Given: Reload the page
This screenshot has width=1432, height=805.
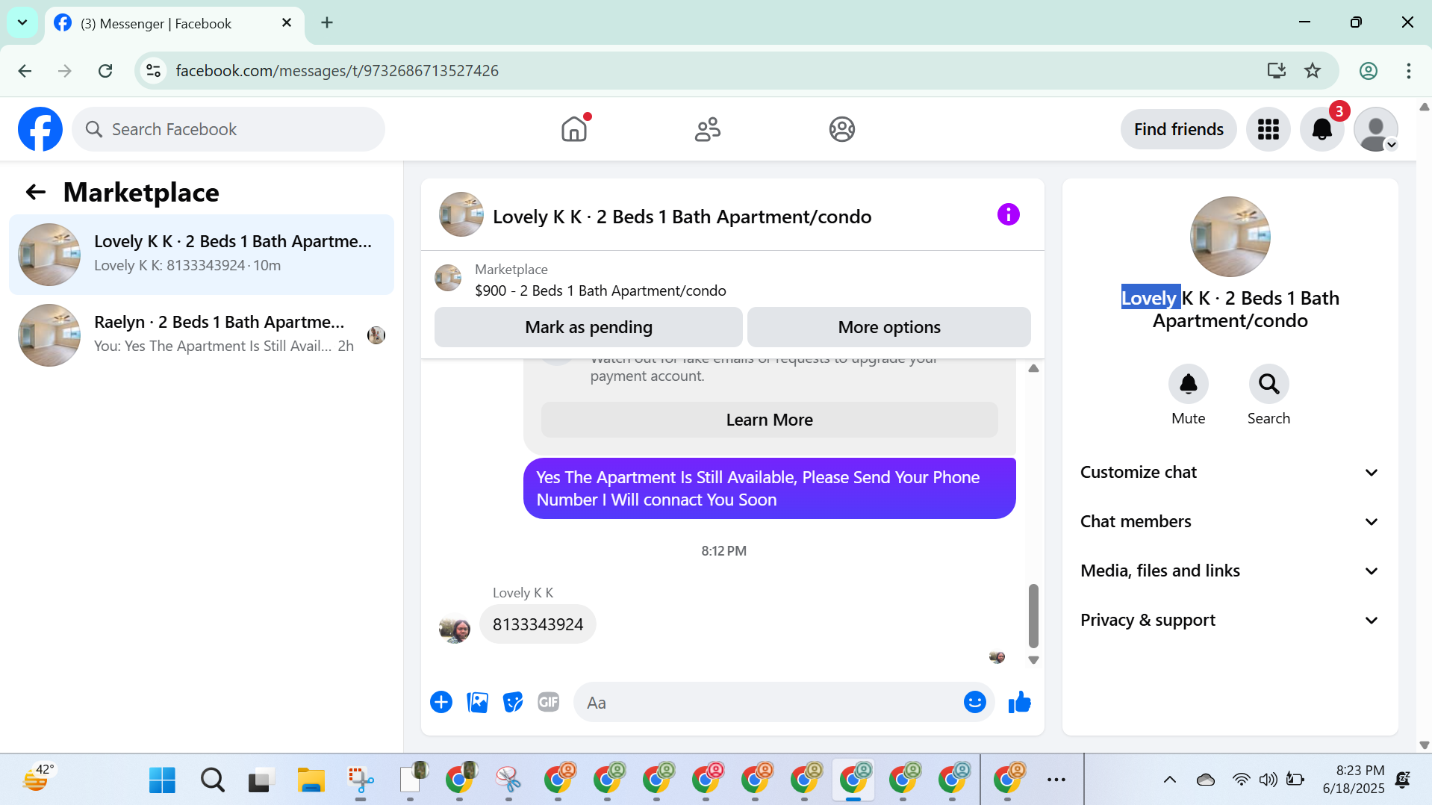Looking at the screenshot, I should (105, 71).
